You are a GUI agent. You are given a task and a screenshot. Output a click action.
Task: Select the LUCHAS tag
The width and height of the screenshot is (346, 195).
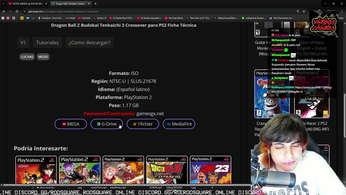(27, 57)
